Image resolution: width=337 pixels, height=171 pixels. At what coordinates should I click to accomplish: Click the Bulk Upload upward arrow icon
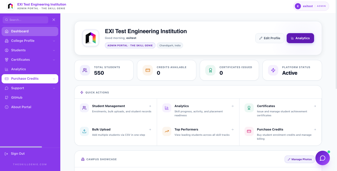(x=84, y=131)
